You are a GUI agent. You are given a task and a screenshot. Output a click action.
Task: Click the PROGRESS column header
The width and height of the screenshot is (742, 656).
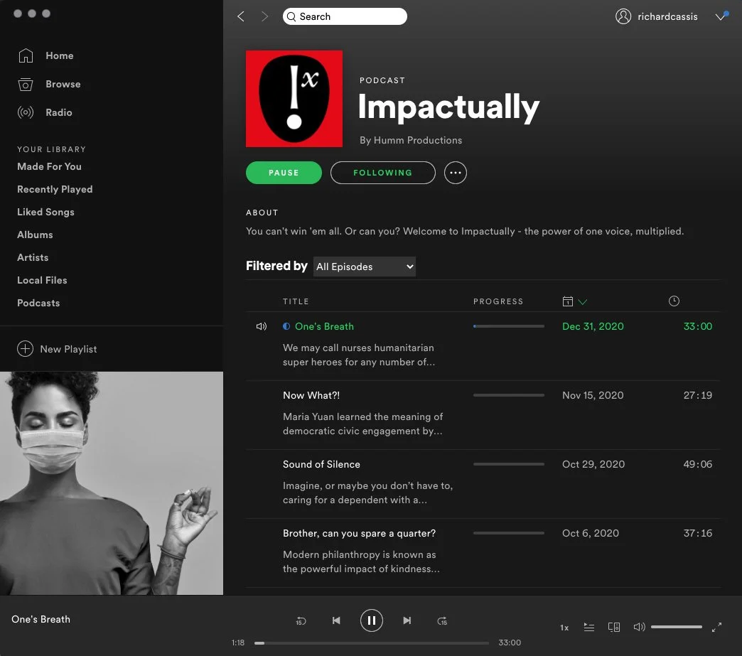pyautogui.click(x=498, y=301)
